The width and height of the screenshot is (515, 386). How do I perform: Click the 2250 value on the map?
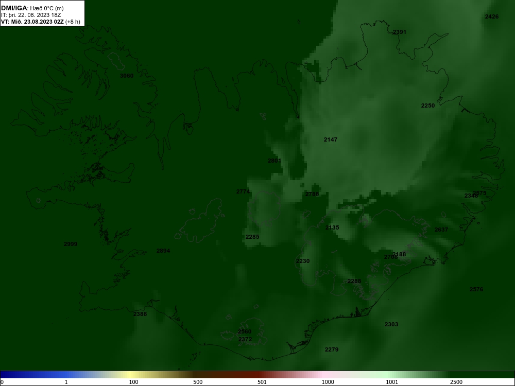click(428, 106)
